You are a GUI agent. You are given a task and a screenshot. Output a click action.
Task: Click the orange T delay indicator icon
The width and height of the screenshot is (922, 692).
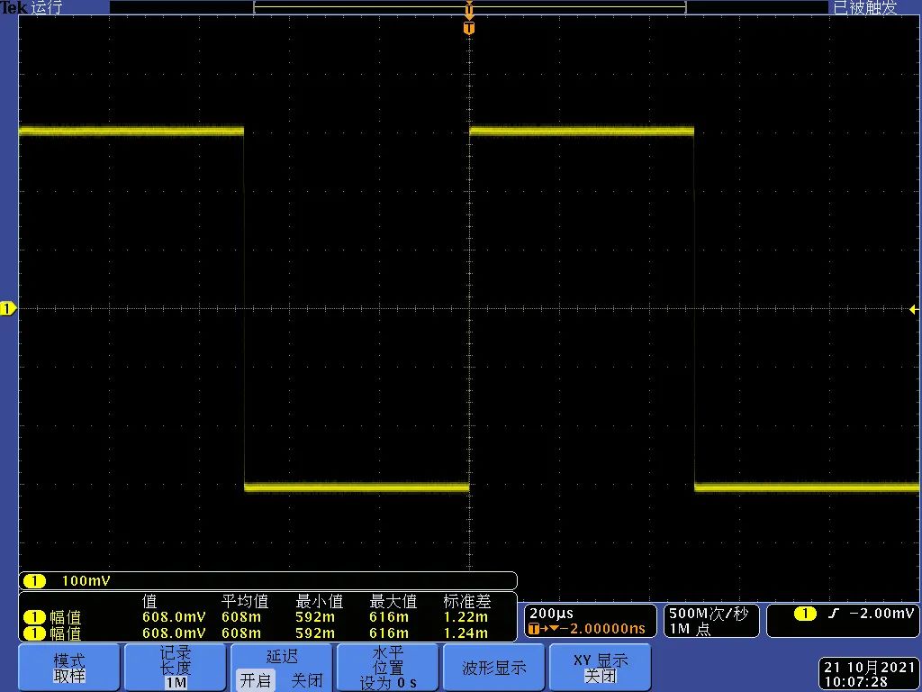pyautogui.click(x=535, y=628)
